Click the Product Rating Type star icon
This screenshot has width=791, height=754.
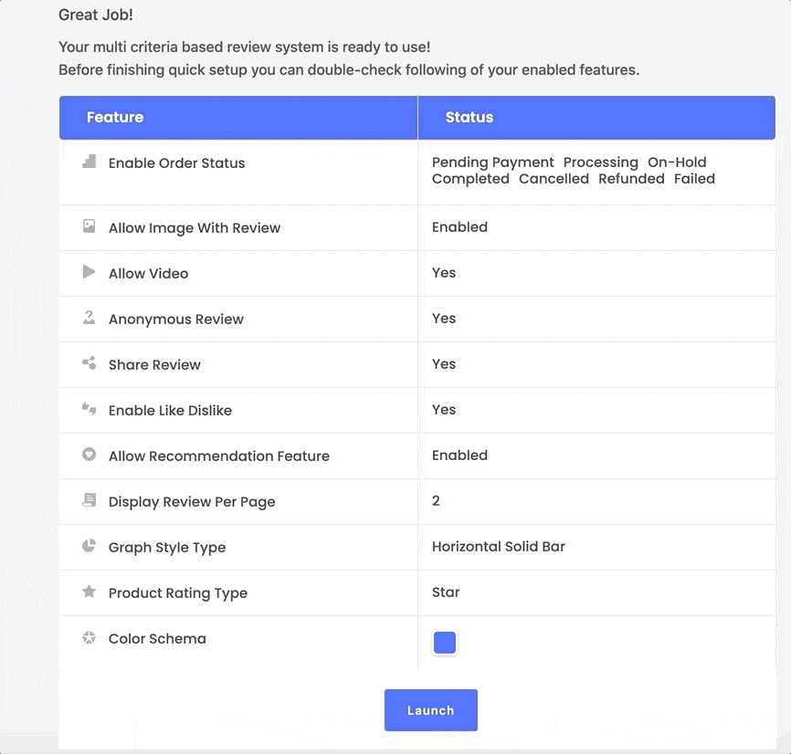89,592
